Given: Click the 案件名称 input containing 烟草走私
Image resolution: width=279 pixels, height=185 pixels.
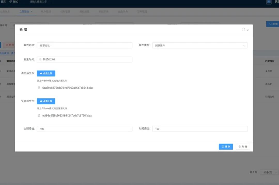Looking at the screenshot, I should pos(84,45).
